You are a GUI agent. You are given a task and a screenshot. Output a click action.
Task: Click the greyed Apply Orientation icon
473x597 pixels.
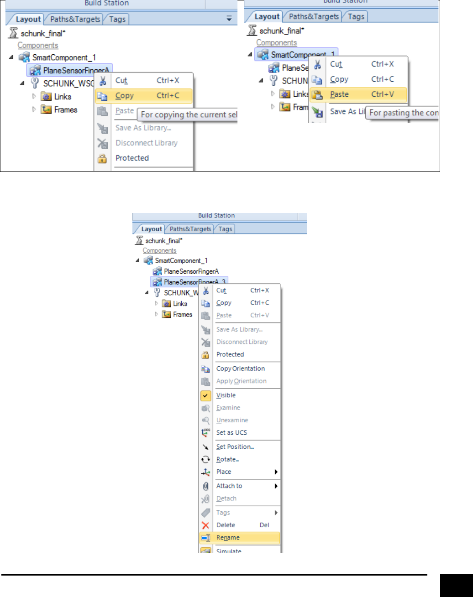coord(205,381)
